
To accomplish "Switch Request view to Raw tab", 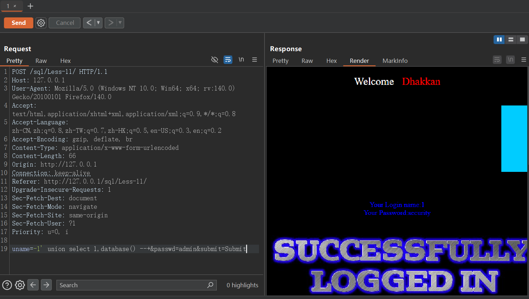I will pos(41,61).
